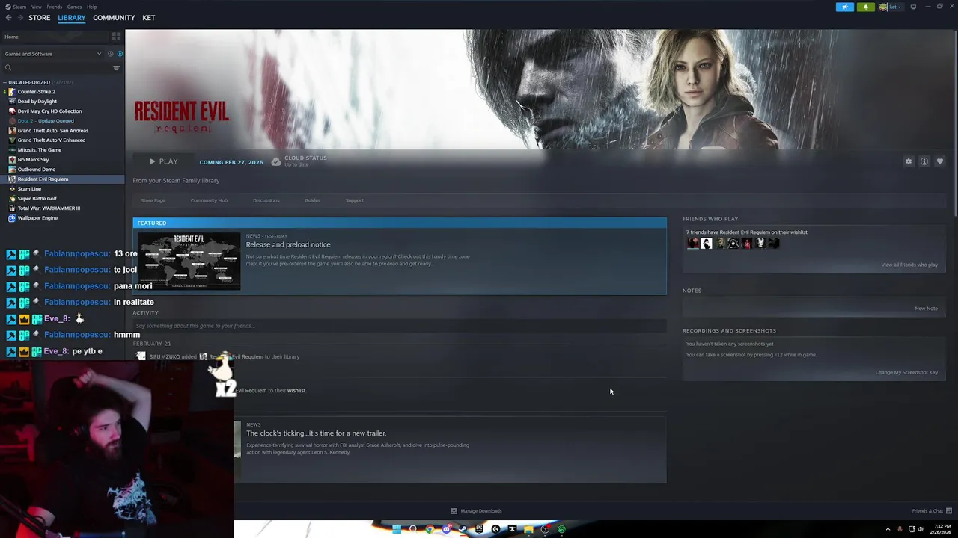Viewport: 958px width, 538px height.
Task: Switch to collections grid view icon
Action: click(116, 36)
